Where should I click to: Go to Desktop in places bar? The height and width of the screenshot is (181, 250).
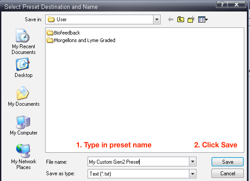click(23, 68)
